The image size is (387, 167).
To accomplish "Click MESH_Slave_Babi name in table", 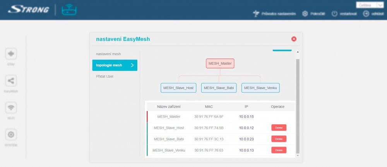I will coord(169,139).
